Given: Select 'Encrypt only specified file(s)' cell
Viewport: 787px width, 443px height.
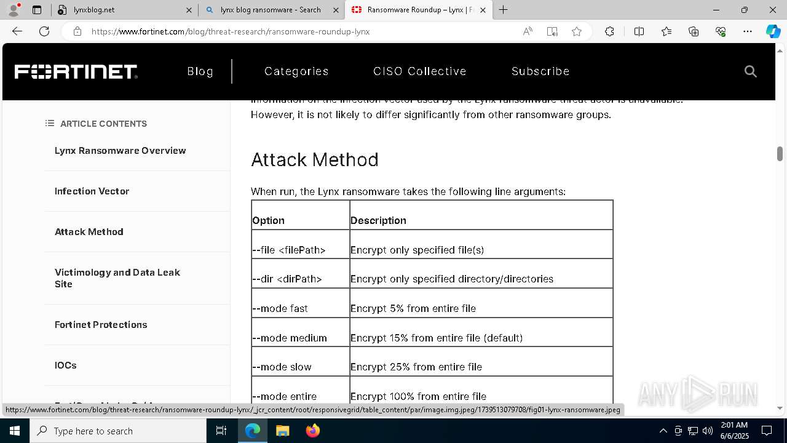Looking at the screenshot, I should pyautogui.click(x=481, y=244).
